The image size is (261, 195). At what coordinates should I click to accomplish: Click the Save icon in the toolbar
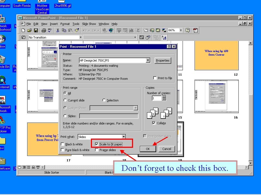[x=36, y=30]
